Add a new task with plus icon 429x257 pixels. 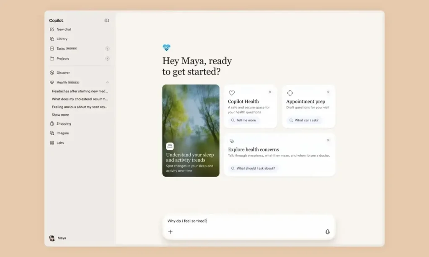(x=107, y=49)
